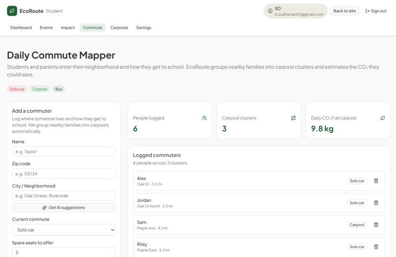Click the 6 people across 3 clusters text
396x257 pixels.
[x=160, y=163]
